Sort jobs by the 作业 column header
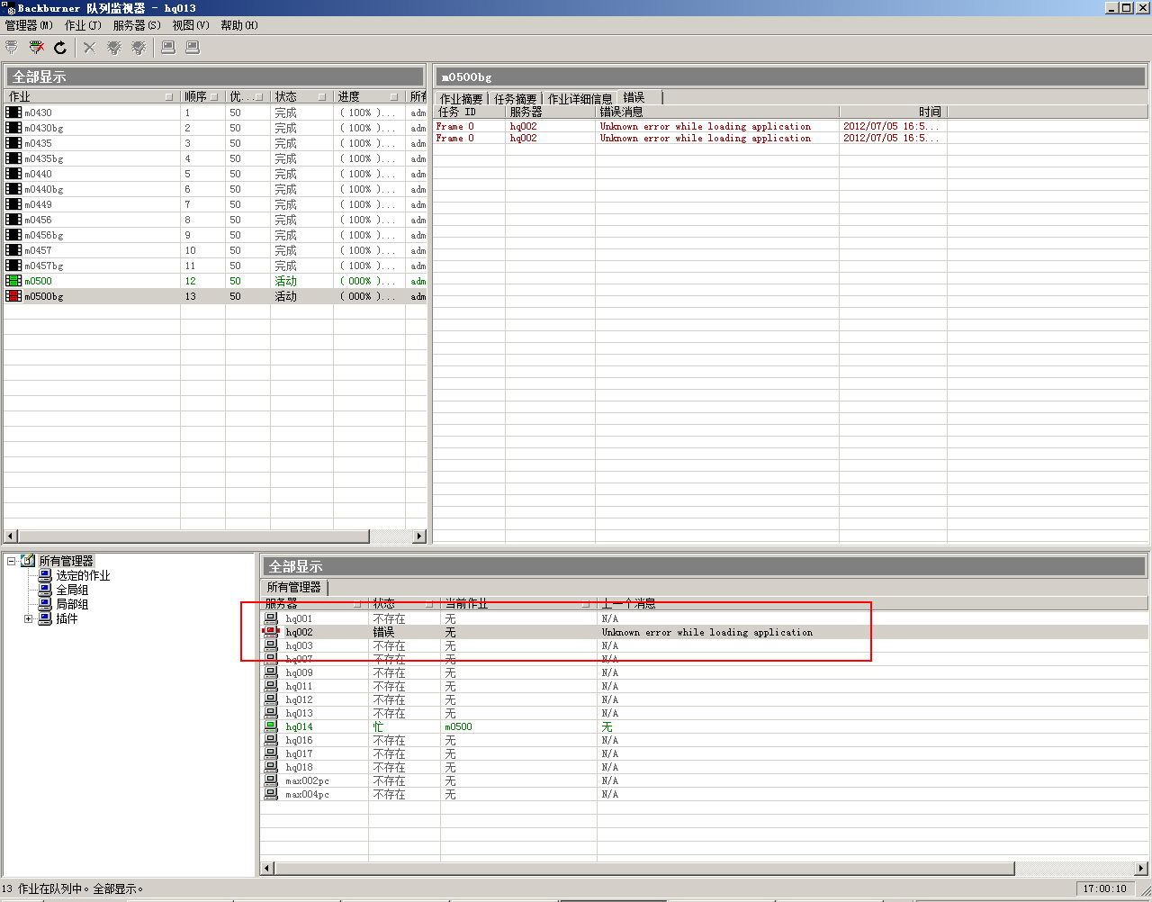1152x902 pixels. [x=91, y=96]
